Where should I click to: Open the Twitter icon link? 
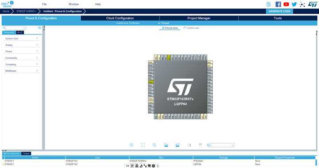pos(294,4)
